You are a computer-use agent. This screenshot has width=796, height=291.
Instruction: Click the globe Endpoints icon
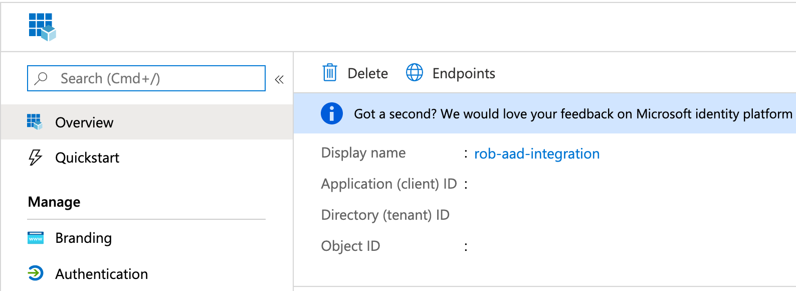(x=414, y=73)
